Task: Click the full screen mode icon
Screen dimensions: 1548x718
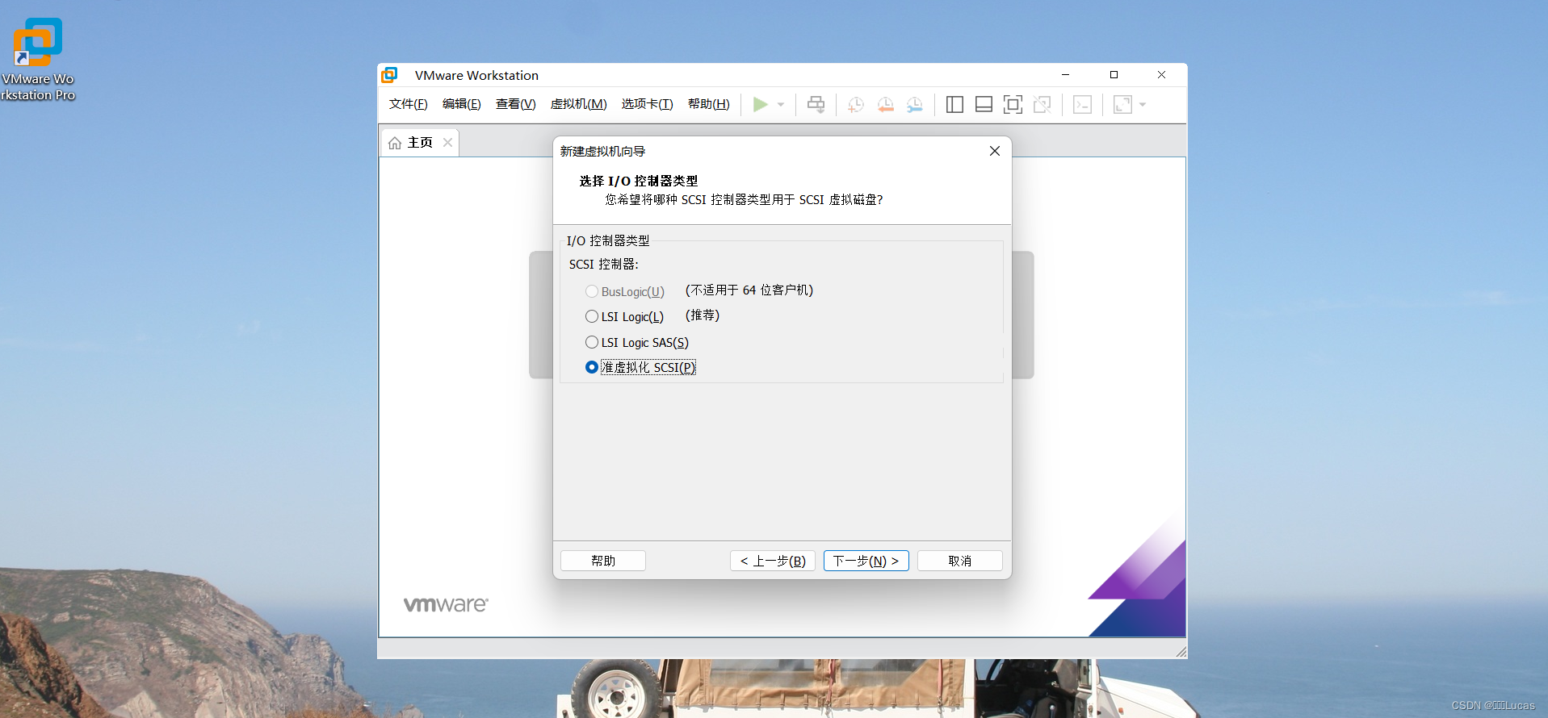Action: (1013, 104)
